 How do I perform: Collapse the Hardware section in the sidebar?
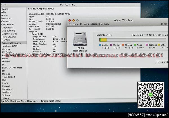coord(4,9)
